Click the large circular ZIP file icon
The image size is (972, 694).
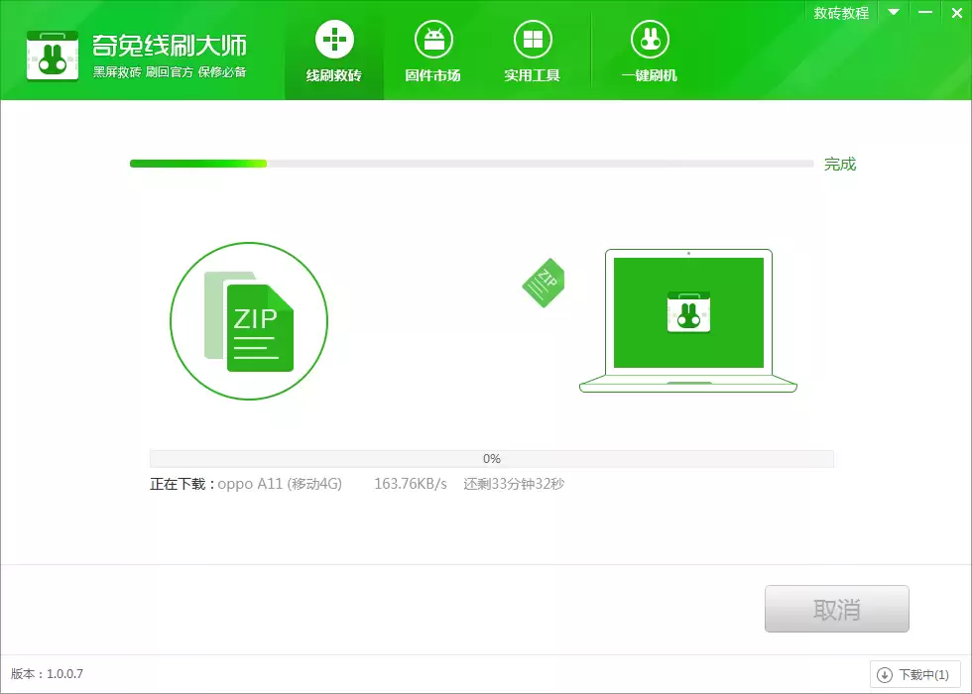coord(249,321)
